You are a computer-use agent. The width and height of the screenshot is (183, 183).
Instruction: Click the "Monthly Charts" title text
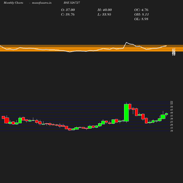pyautogui.click(x=13, y=3)
